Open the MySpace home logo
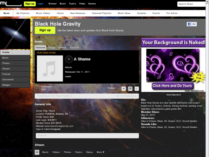This screenshot has width=209, height=157. click(x=11, y=3)
